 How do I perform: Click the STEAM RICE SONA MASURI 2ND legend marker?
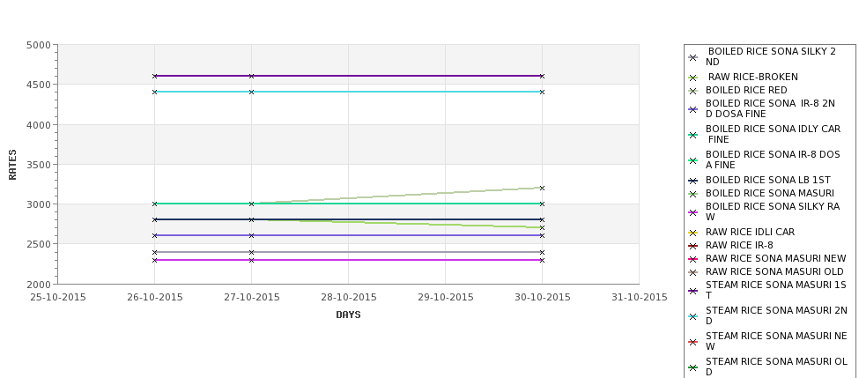[x=693, y=316]
